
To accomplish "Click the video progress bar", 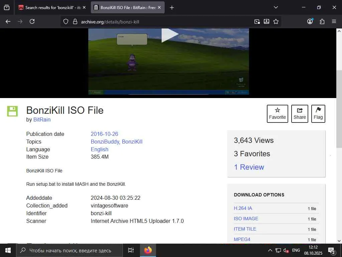I will tap(168, 94).
